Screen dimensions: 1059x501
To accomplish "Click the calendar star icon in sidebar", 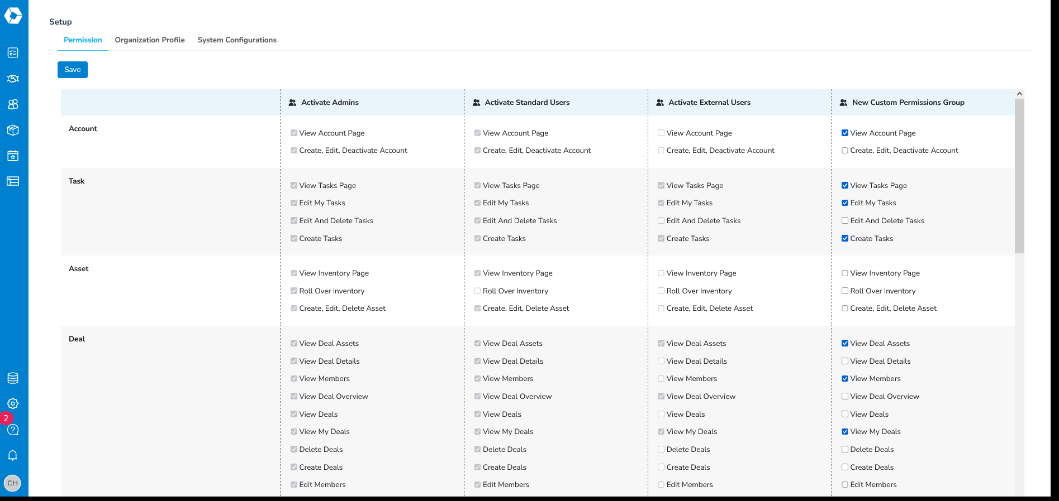I will point(13,156).
